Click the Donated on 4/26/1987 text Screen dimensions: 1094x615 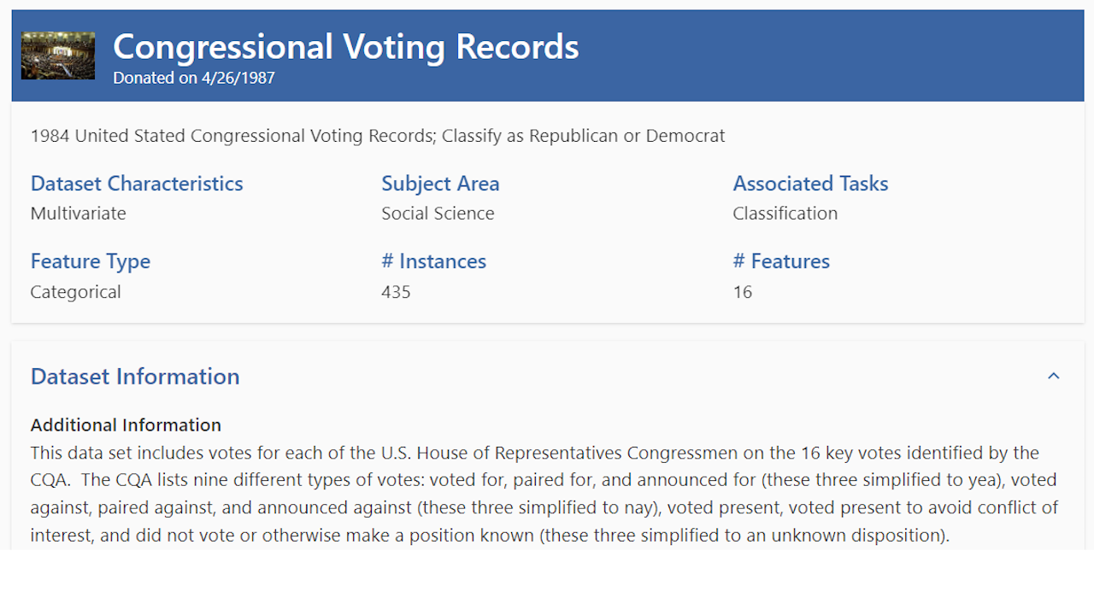[193, 78]
